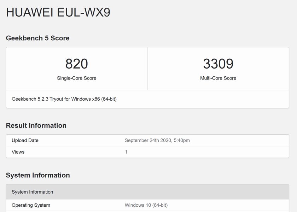Click the Views row label
This screenshot has width=297, height=212.
click(x=18, y=152)
